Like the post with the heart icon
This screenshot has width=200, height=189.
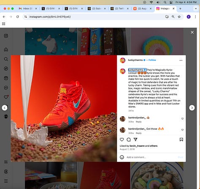point(122,140)
